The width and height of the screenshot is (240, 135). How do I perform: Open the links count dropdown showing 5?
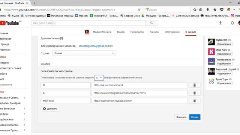point(99,78)
